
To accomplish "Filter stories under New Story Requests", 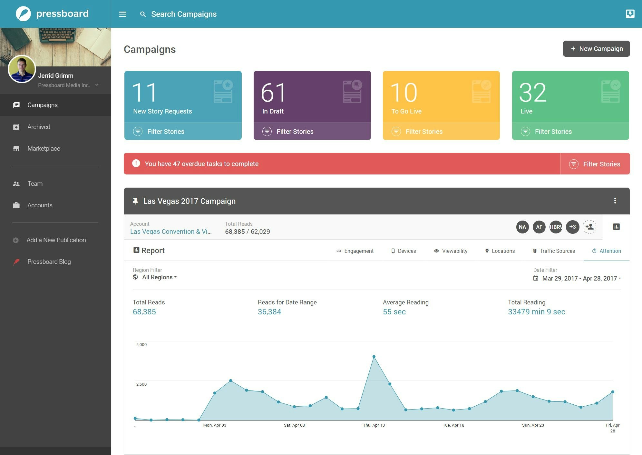I will pyautogui.click(x=165, y=132).
